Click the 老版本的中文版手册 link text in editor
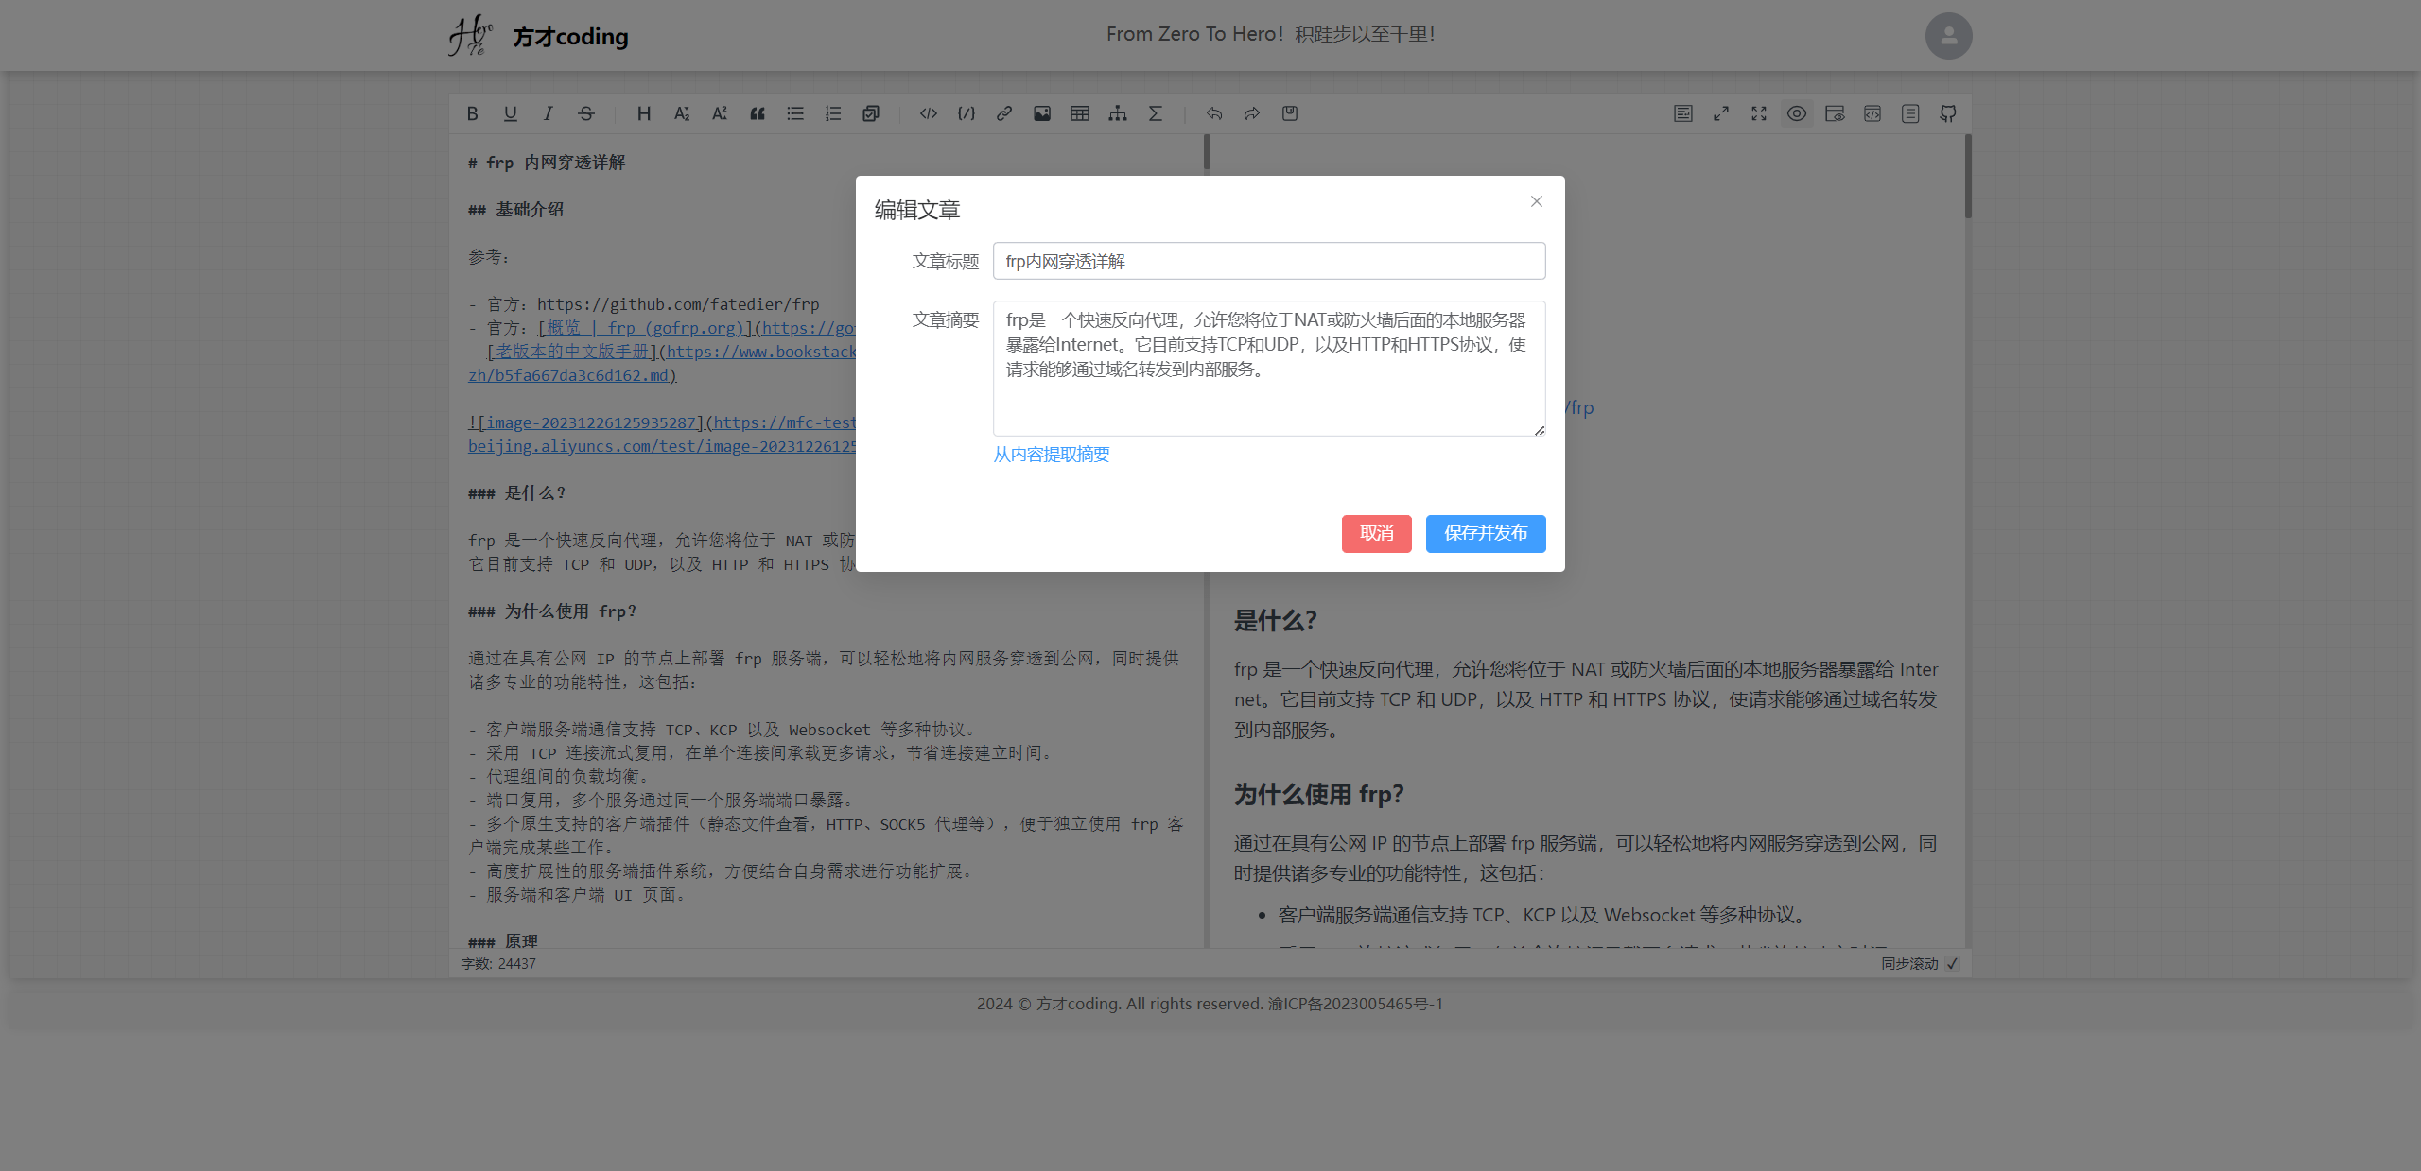2421x1171 pixels. click(x=572, y=352)
